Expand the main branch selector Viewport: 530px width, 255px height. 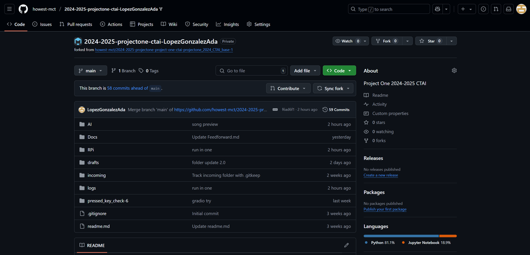tap(91, 71)
